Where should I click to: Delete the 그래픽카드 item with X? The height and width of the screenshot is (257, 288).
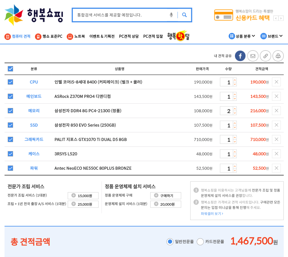pos(276,139)
